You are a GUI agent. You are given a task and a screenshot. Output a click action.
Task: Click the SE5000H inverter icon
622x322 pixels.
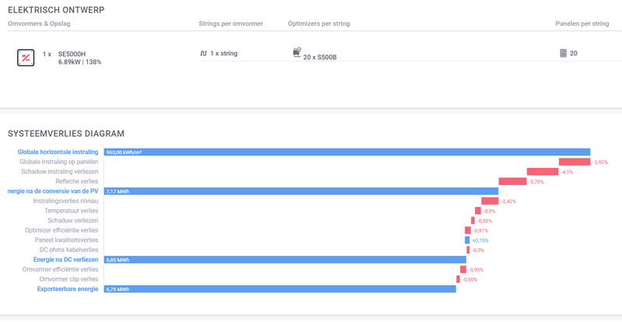[x=26, y=58]
